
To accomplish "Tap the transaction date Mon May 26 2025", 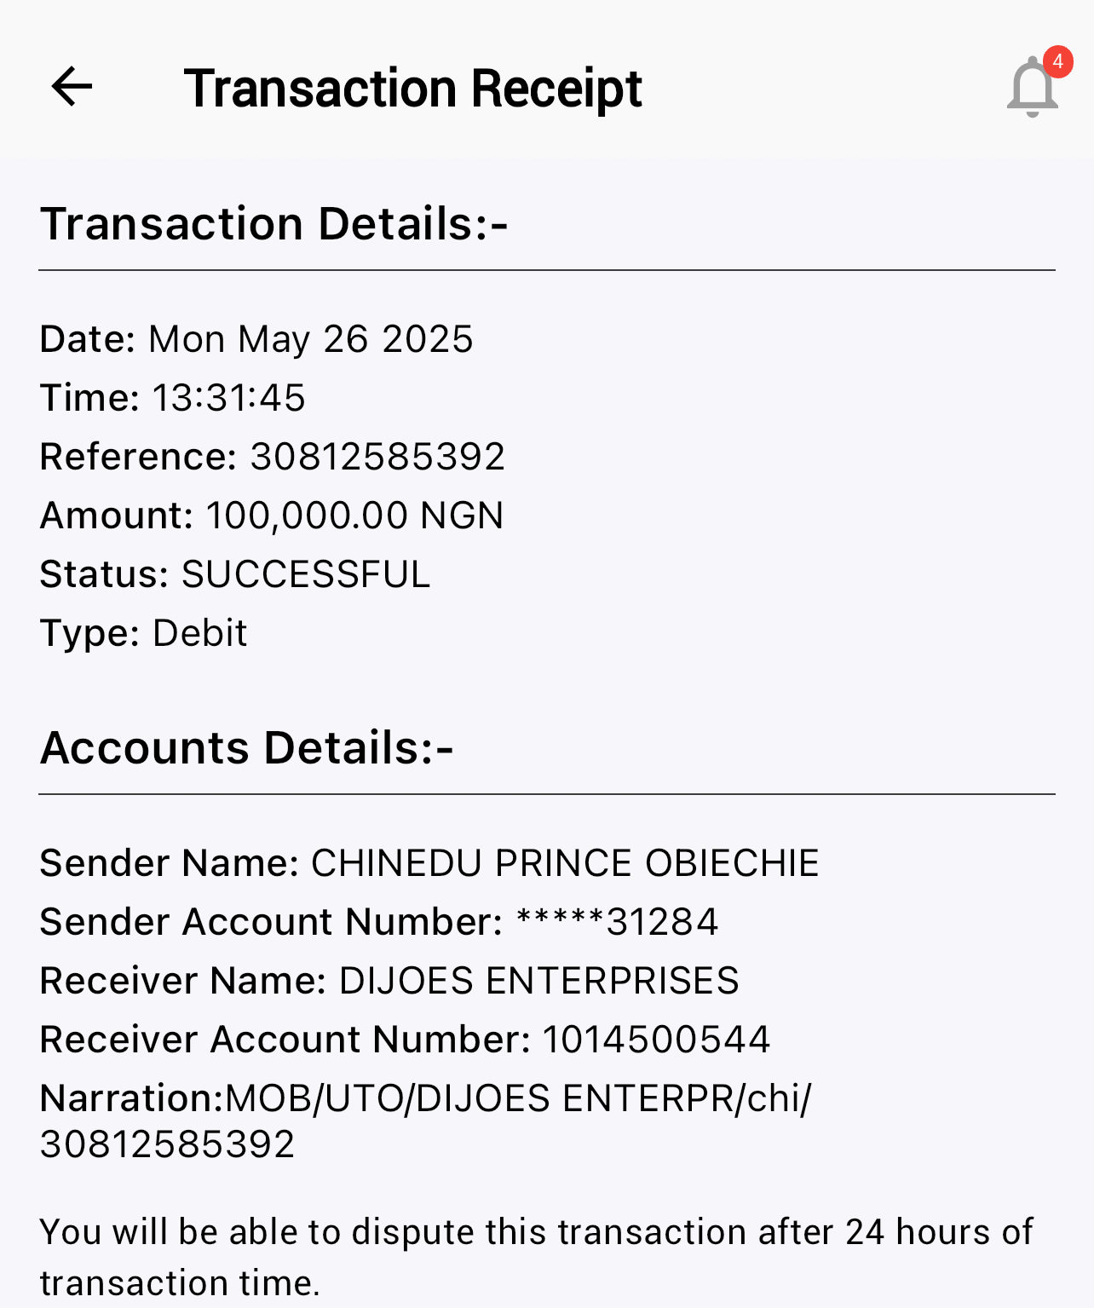I will tap(310, 339).
